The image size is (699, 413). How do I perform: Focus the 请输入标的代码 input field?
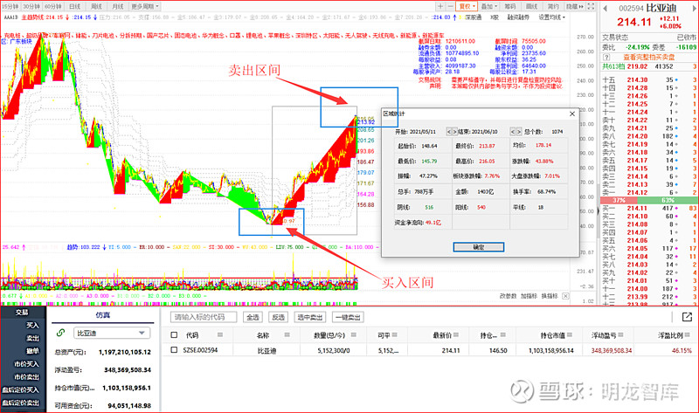pos(204,317)
